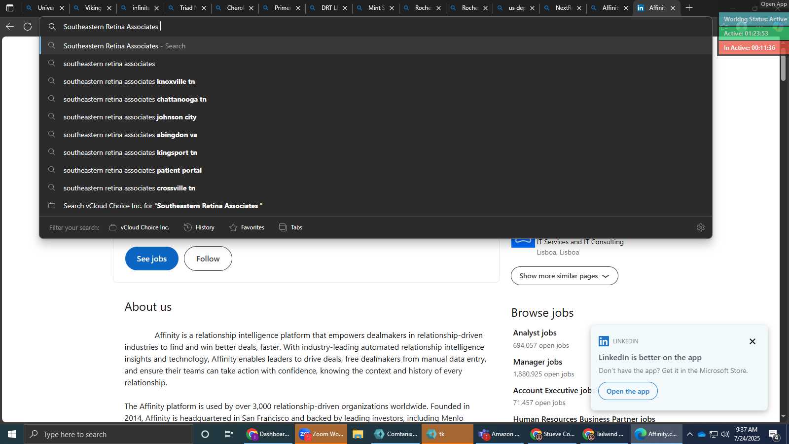Close the LinkedIn app promo popup
This screenshot has height=444, width=789.
pos(753,341)
